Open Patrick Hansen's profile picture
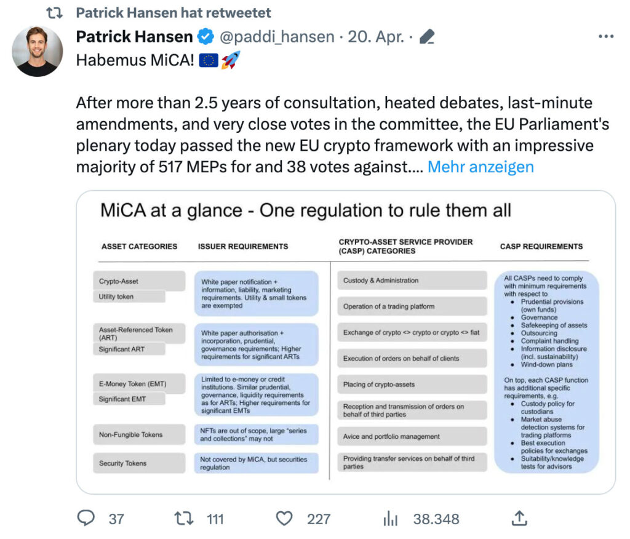The width and height of the screenshot is (630, 539). click(38, 52)
